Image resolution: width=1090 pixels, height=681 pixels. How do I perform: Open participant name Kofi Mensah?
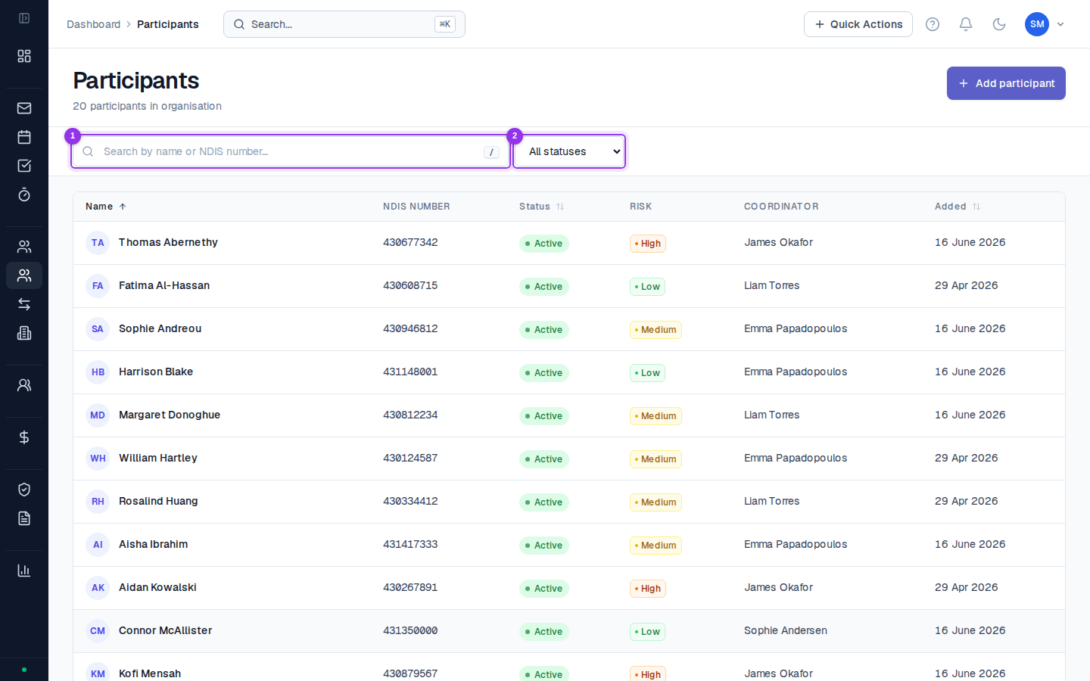(x=150, y=673)
